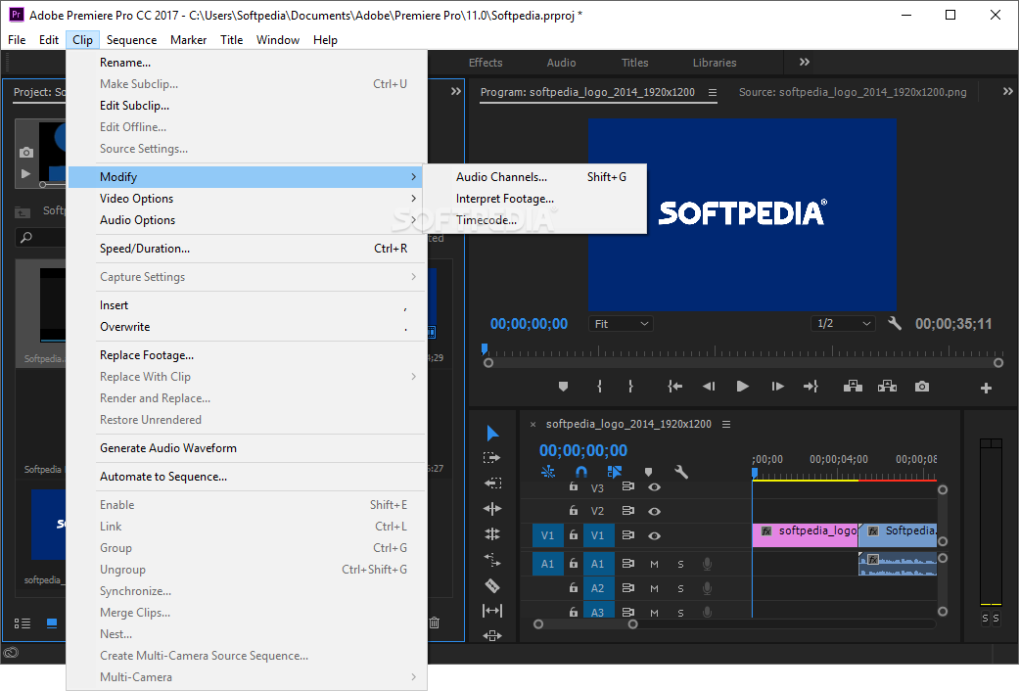Add a marker in the timeline panel
This screenshot has width=1019, height=691.
648,472
